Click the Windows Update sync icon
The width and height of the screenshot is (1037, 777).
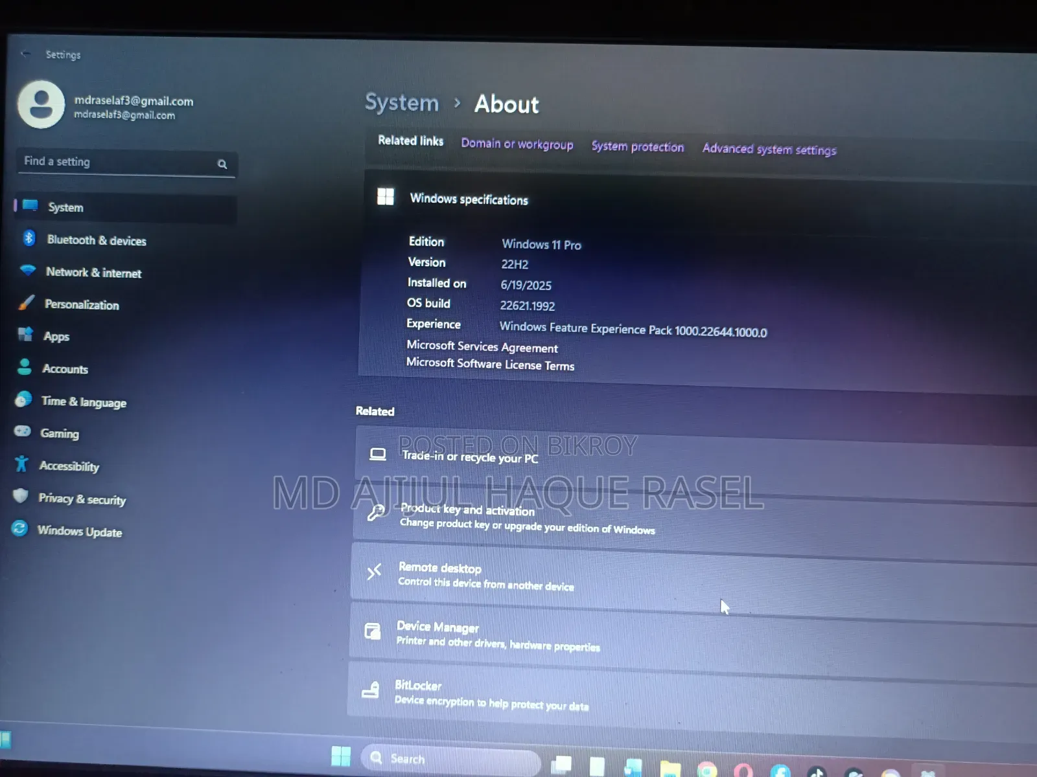[x=19, y=528]
